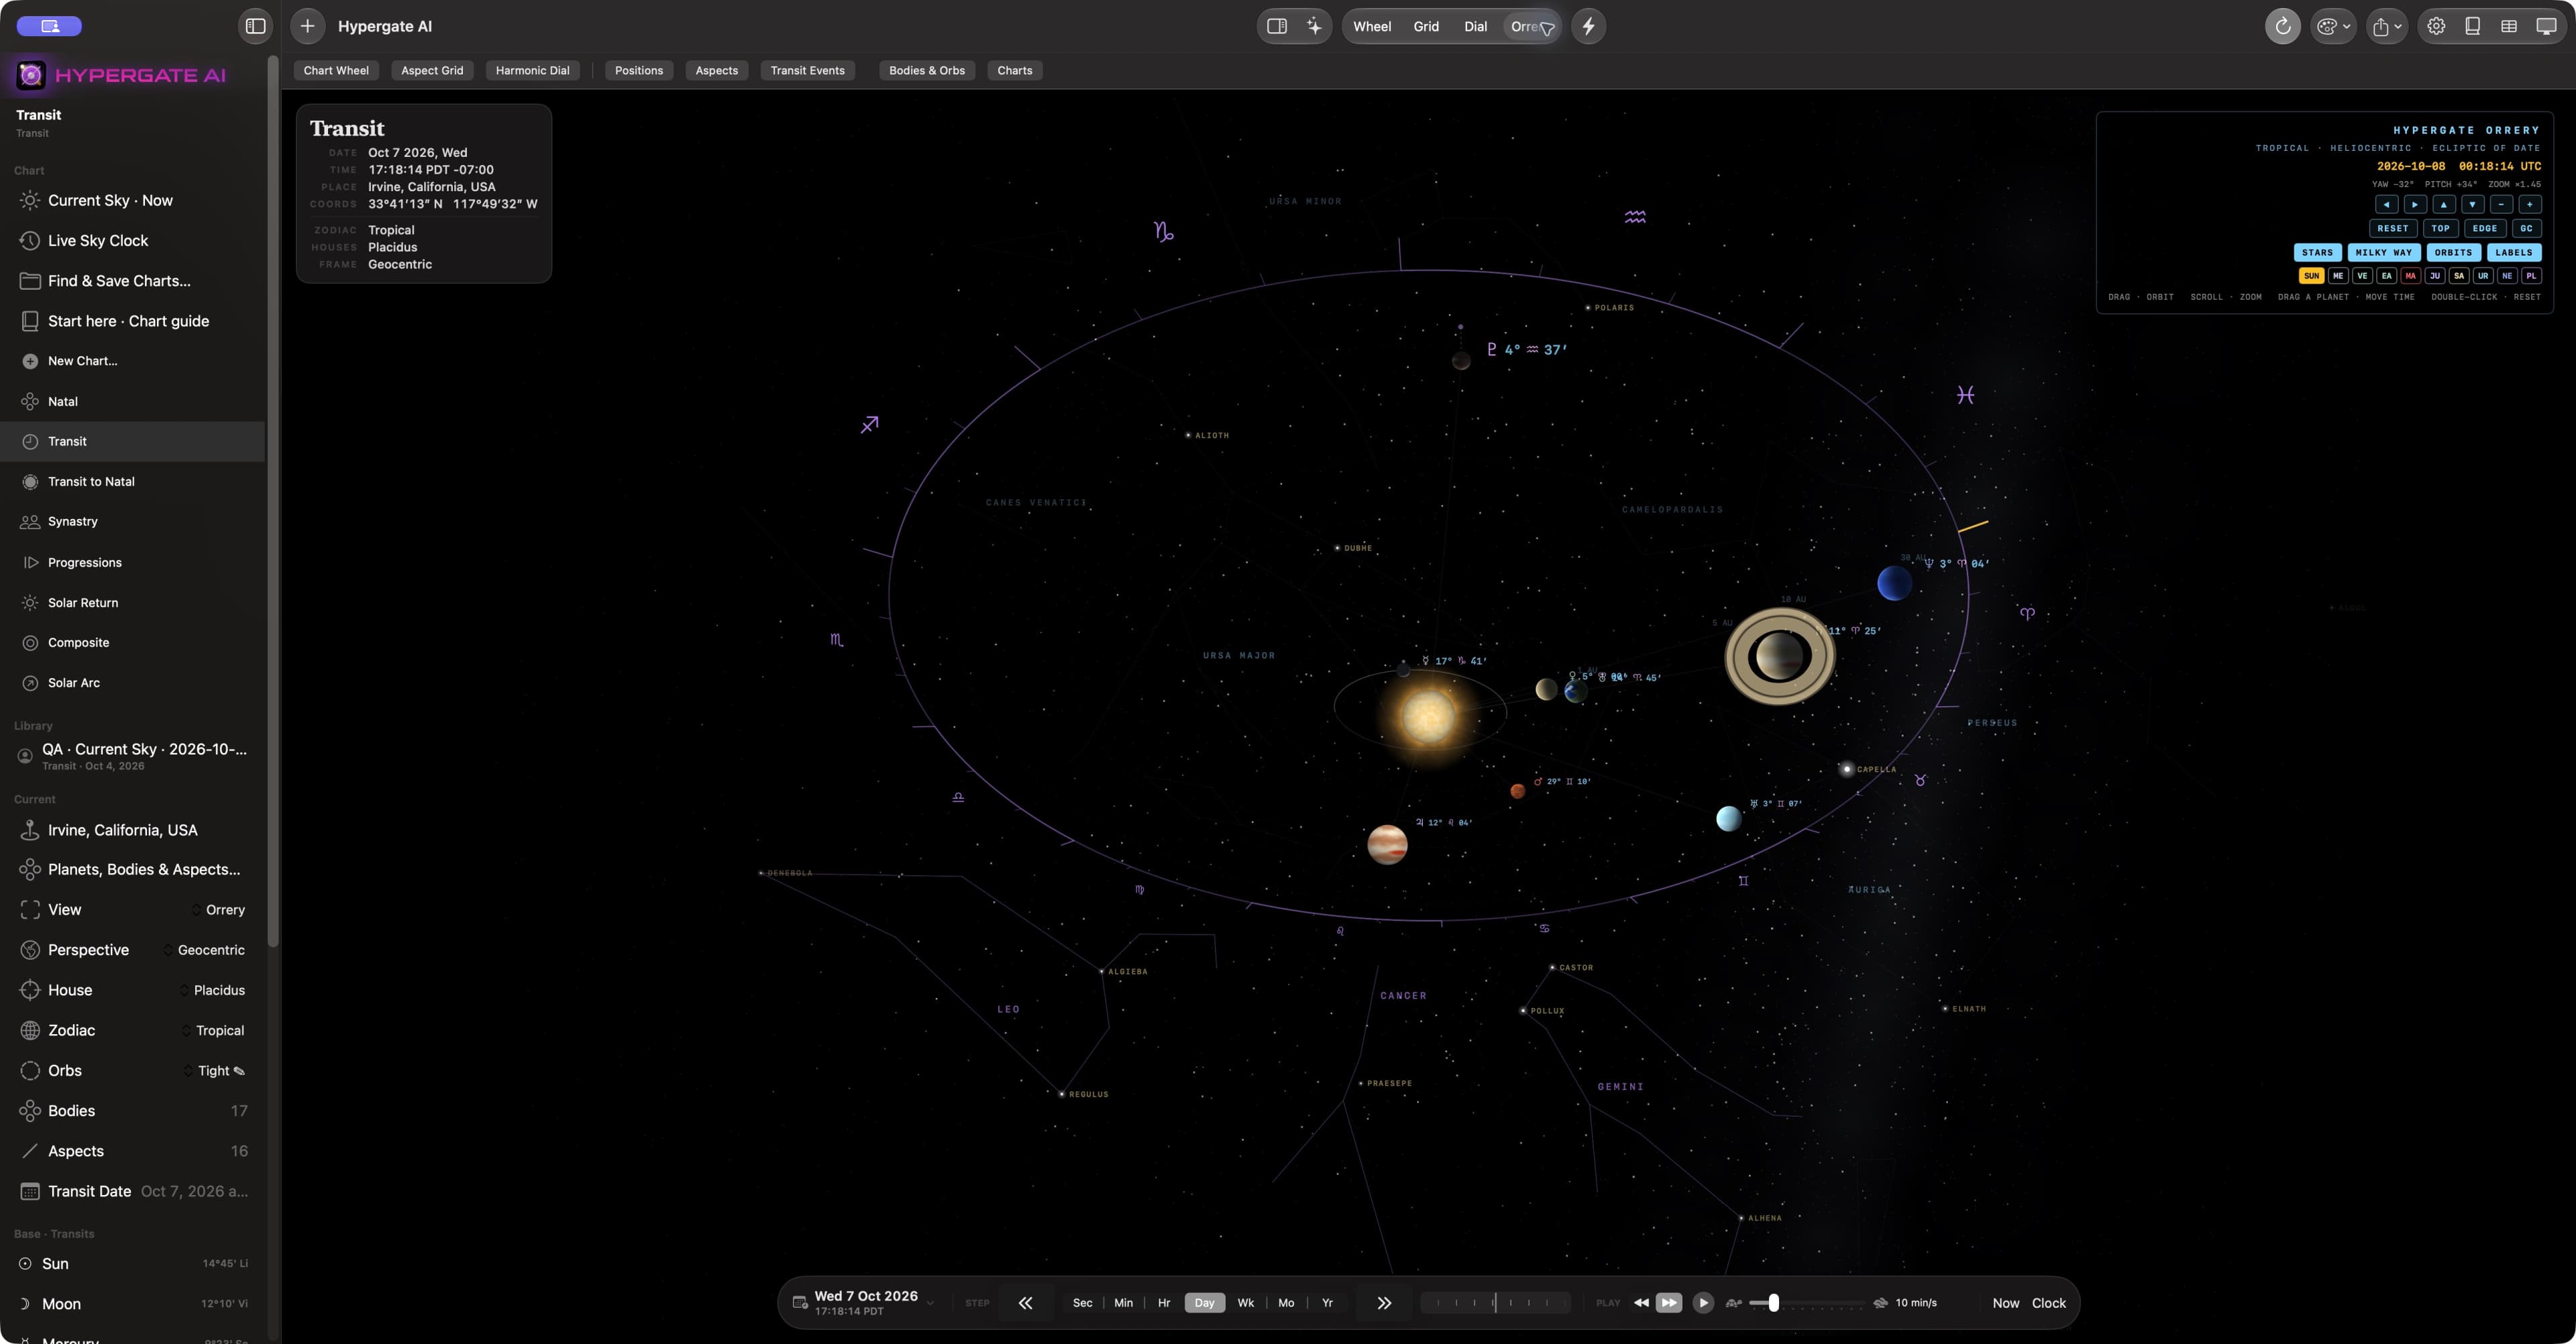Image resolution: width=2576 pixels, height=1344 pixels.
Task: Change the View setting from Orrery
Action: [x=218, y=910]
